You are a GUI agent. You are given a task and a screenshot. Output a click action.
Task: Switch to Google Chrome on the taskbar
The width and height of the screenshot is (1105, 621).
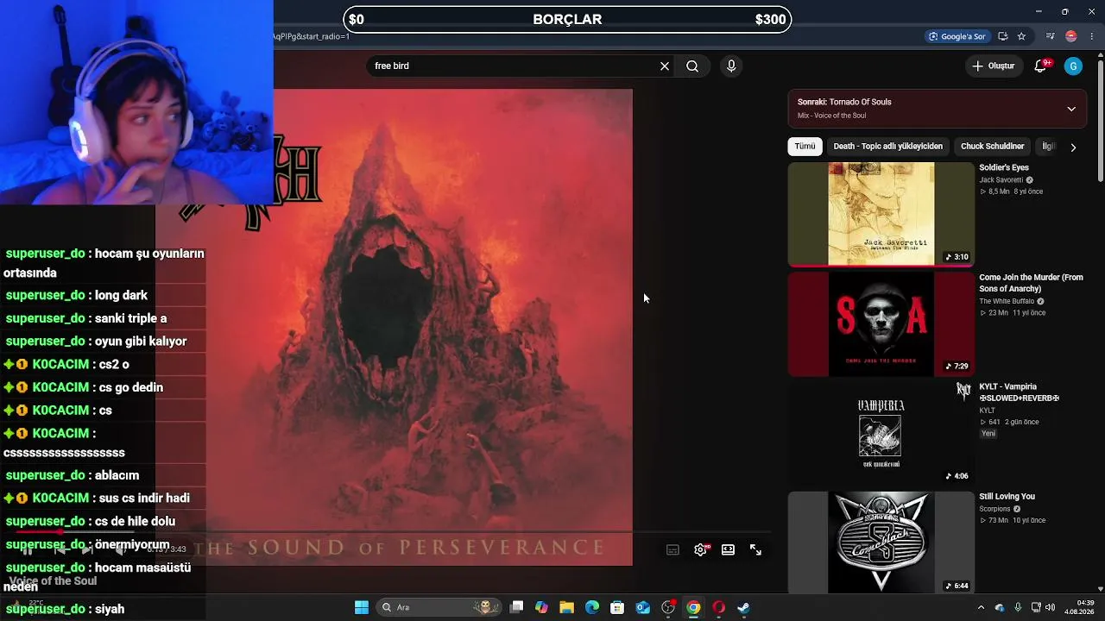pos(693,607)
